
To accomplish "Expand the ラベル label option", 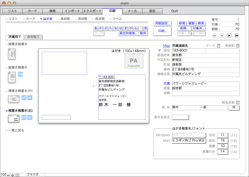I will click(x=117, y=19).
